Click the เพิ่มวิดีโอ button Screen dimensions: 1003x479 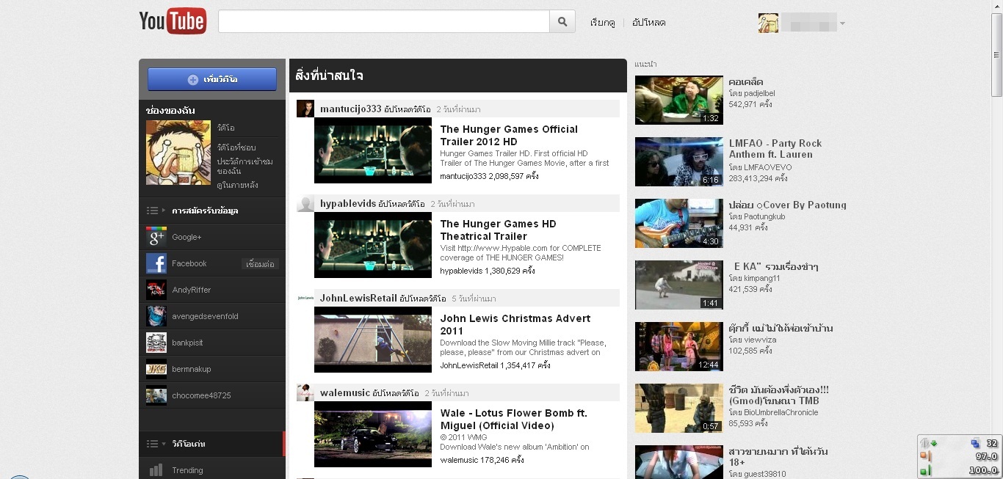[212, 79]
